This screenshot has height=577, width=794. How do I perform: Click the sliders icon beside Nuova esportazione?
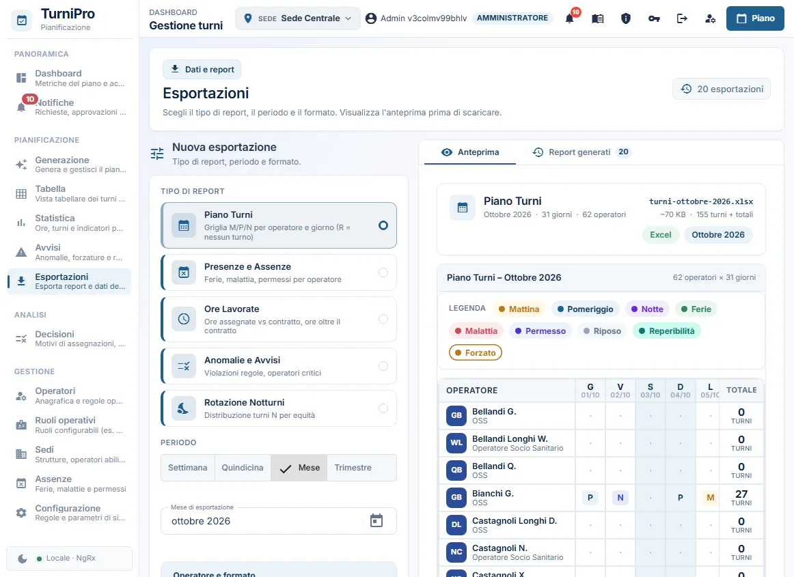pos(157,154)
